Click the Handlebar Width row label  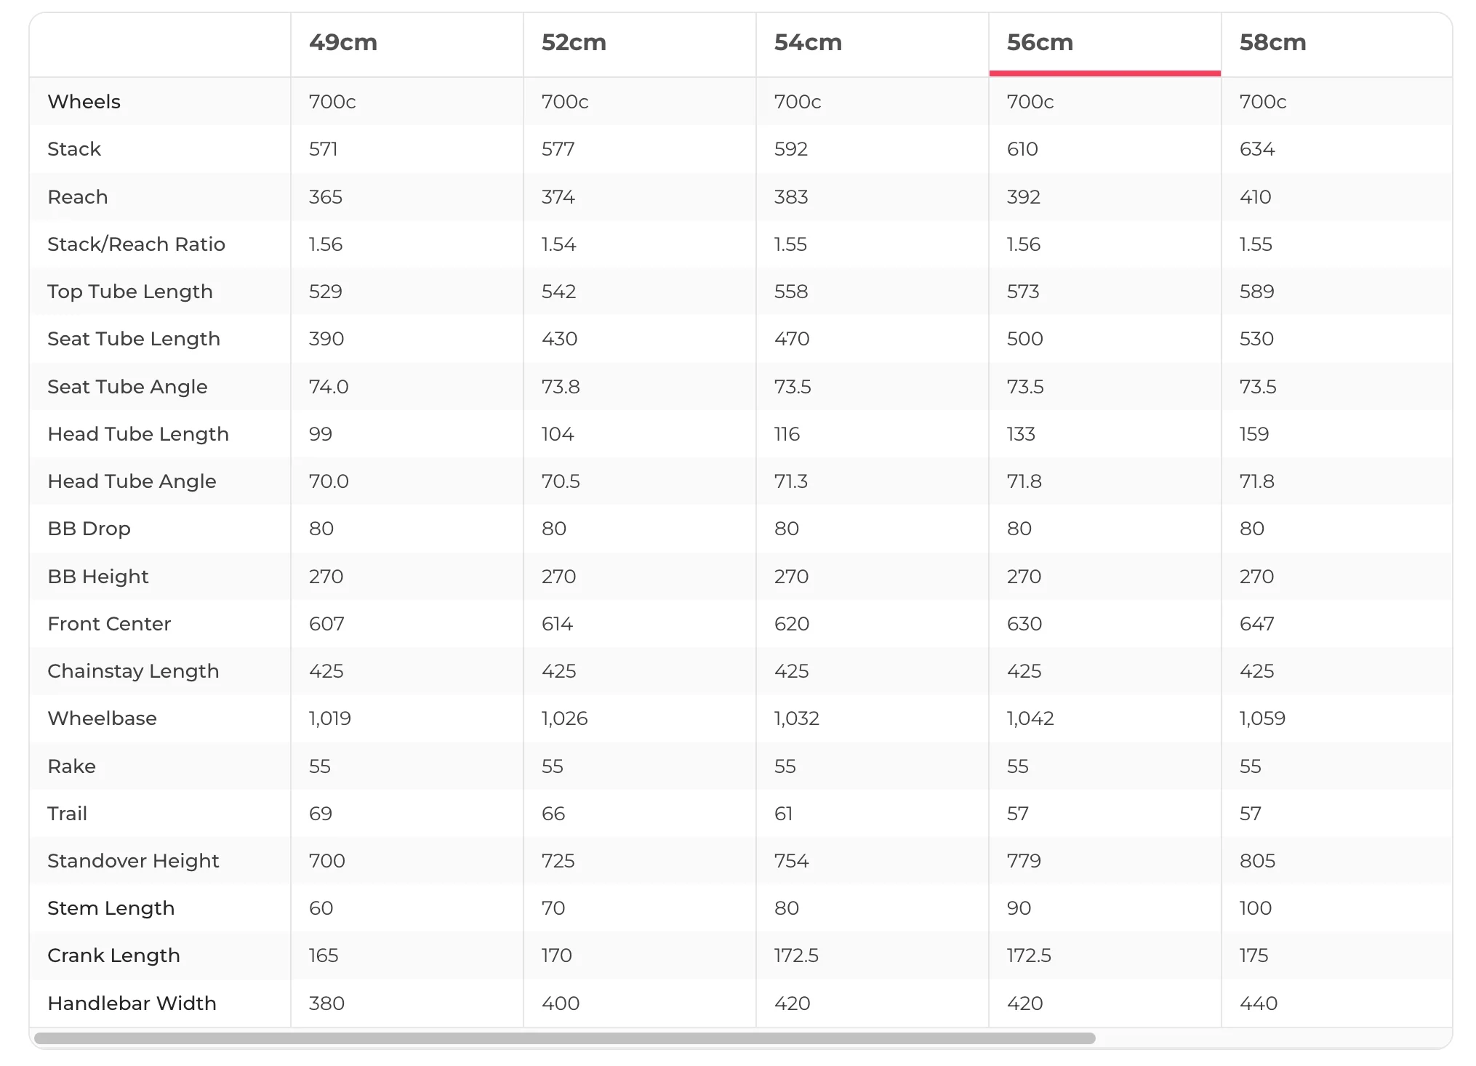(x=132, y=1003)
